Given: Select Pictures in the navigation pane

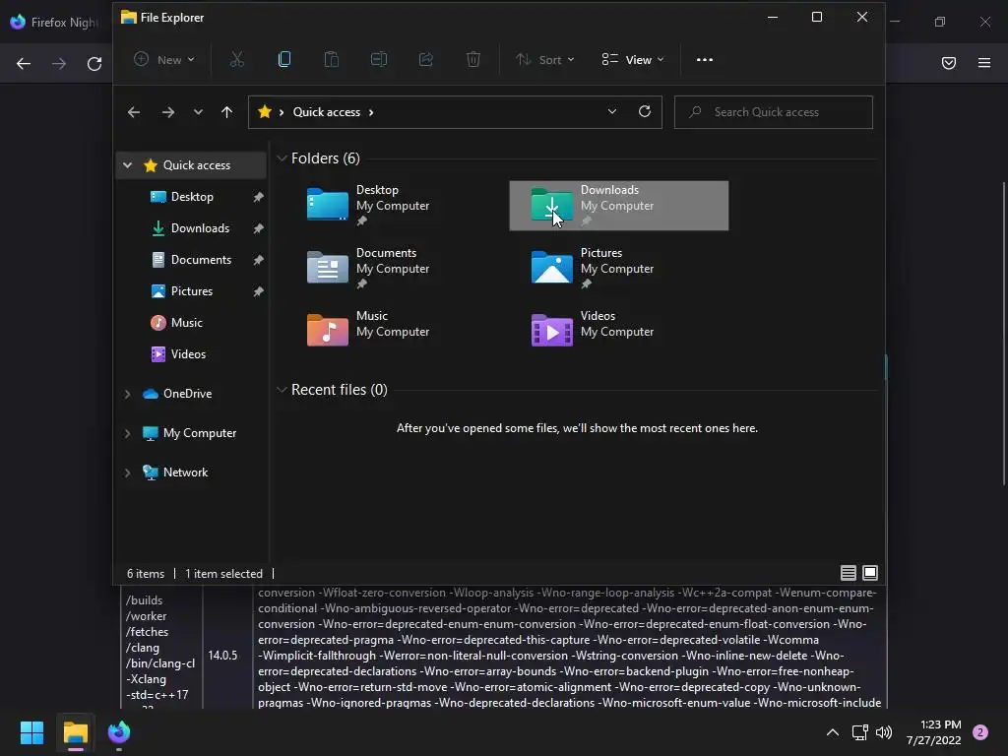Looking at the screenshot, I should pyautogui.click(x=192, y=291).
